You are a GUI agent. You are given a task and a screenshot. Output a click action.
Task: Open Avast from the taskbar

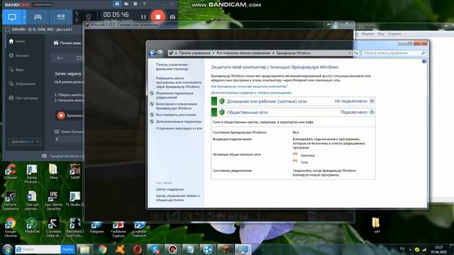pos(120,249)
